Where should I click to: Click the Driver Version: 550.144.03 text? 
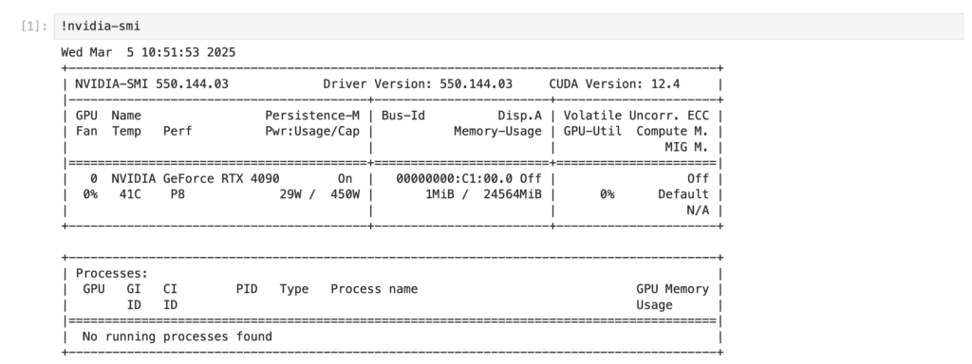pos(418,84)
